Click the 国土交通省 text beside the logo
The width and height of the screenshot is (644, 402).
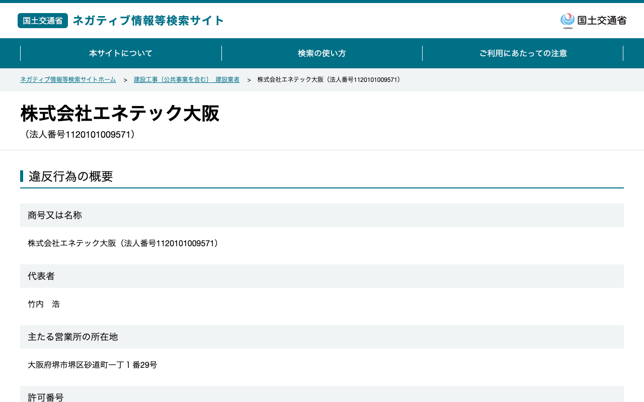[602, 21]
